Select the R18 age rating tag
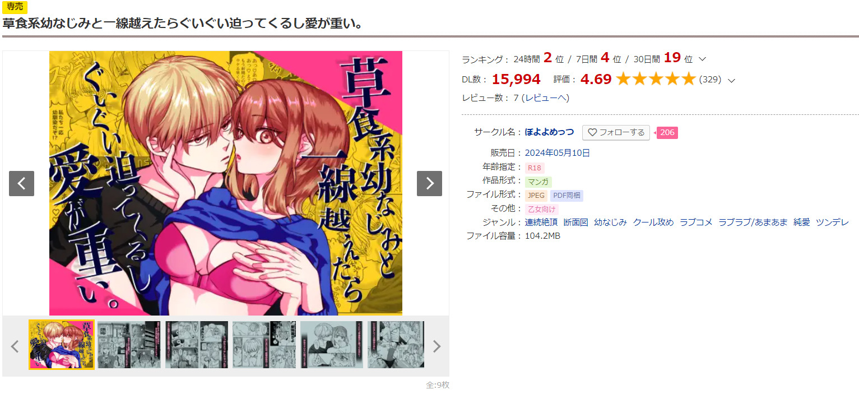859x394 pixels. 535,168
